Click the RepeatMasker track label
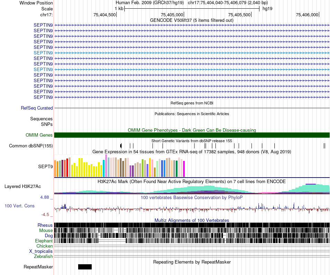 [38, 267]
